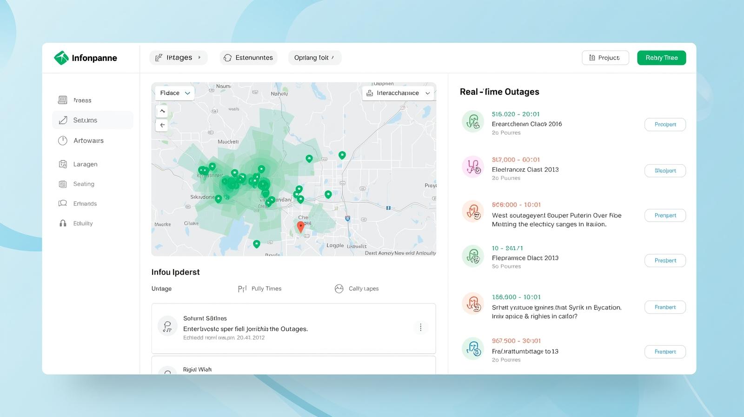
Task: Switch to the Pully Times tab
Action: (259, 289)
